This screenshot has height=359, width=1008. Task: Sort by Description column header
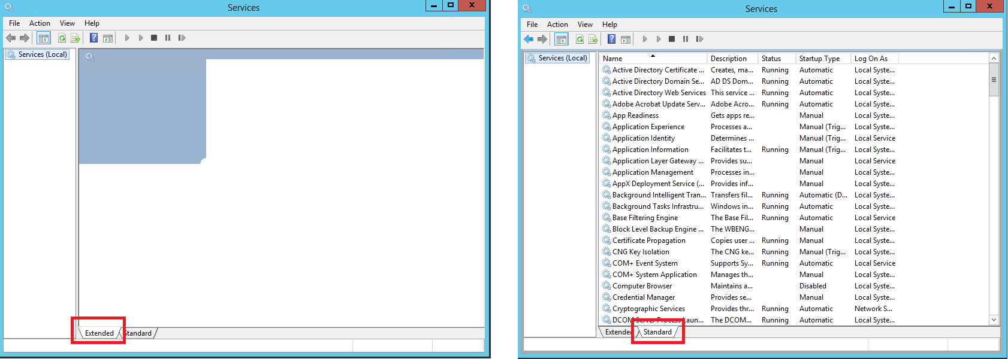732,59
